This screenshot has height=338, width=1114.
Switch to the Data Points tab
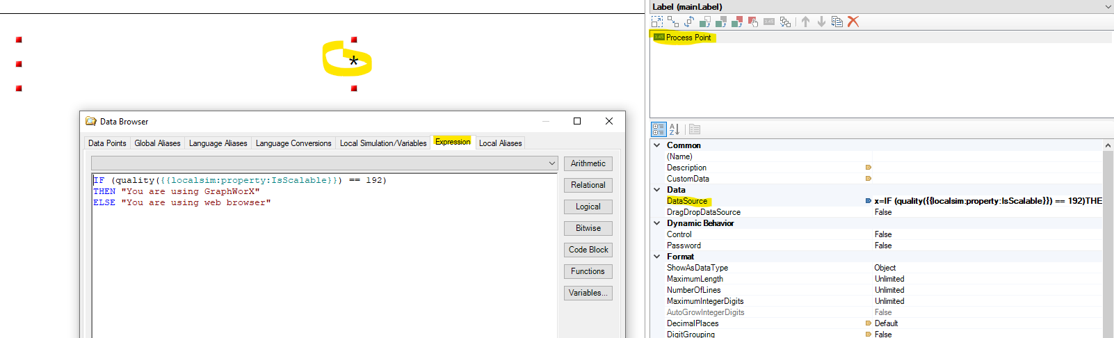pos(107,143)
